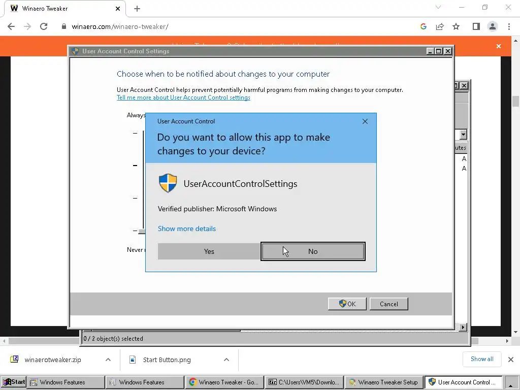Click OK in User Account Control Settings
The image size is (520, 390).
tap(347, 304)
